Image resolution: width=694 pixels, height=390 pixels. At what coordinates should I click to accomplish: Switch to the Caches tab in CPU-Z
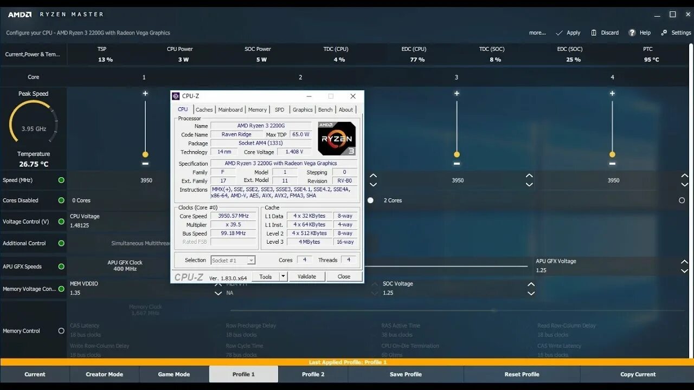pyautogui.click(x=204, y=109)
